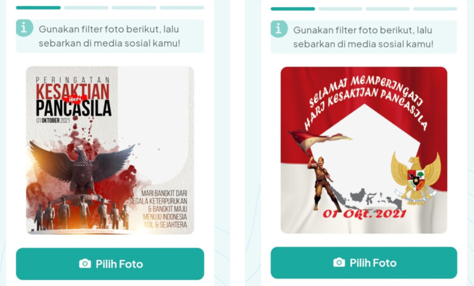Click the left 'Gunakan filter foto' info banner
474x286 pixels.
(x=110, y=36)
